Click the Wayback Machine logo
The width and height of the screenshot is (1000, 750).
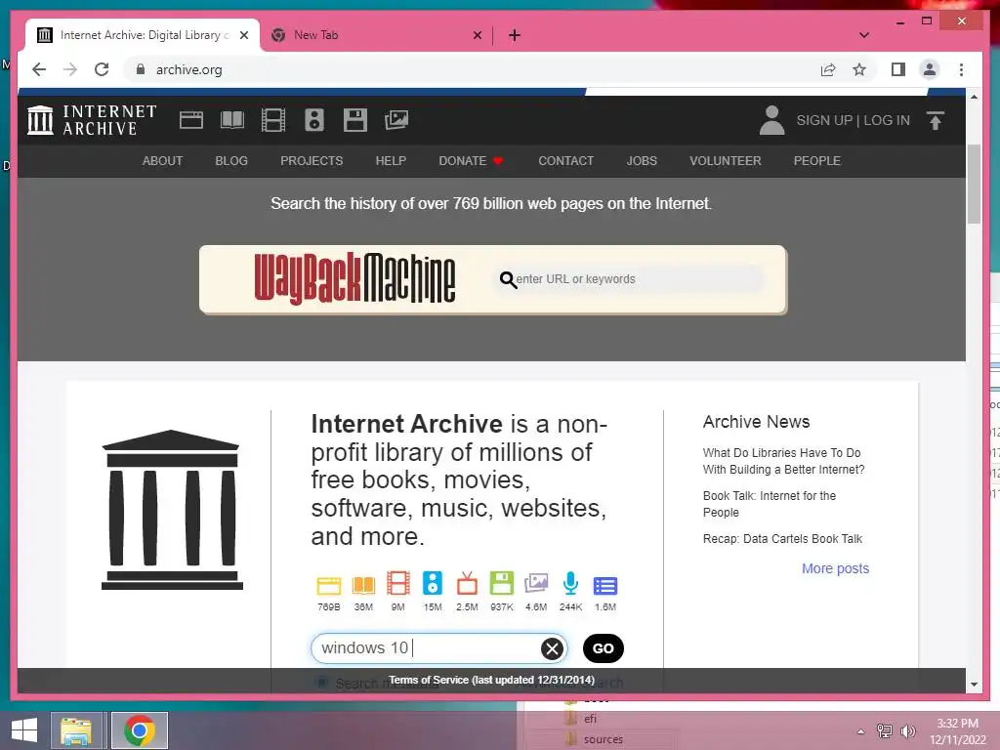(x=354, y=278)
